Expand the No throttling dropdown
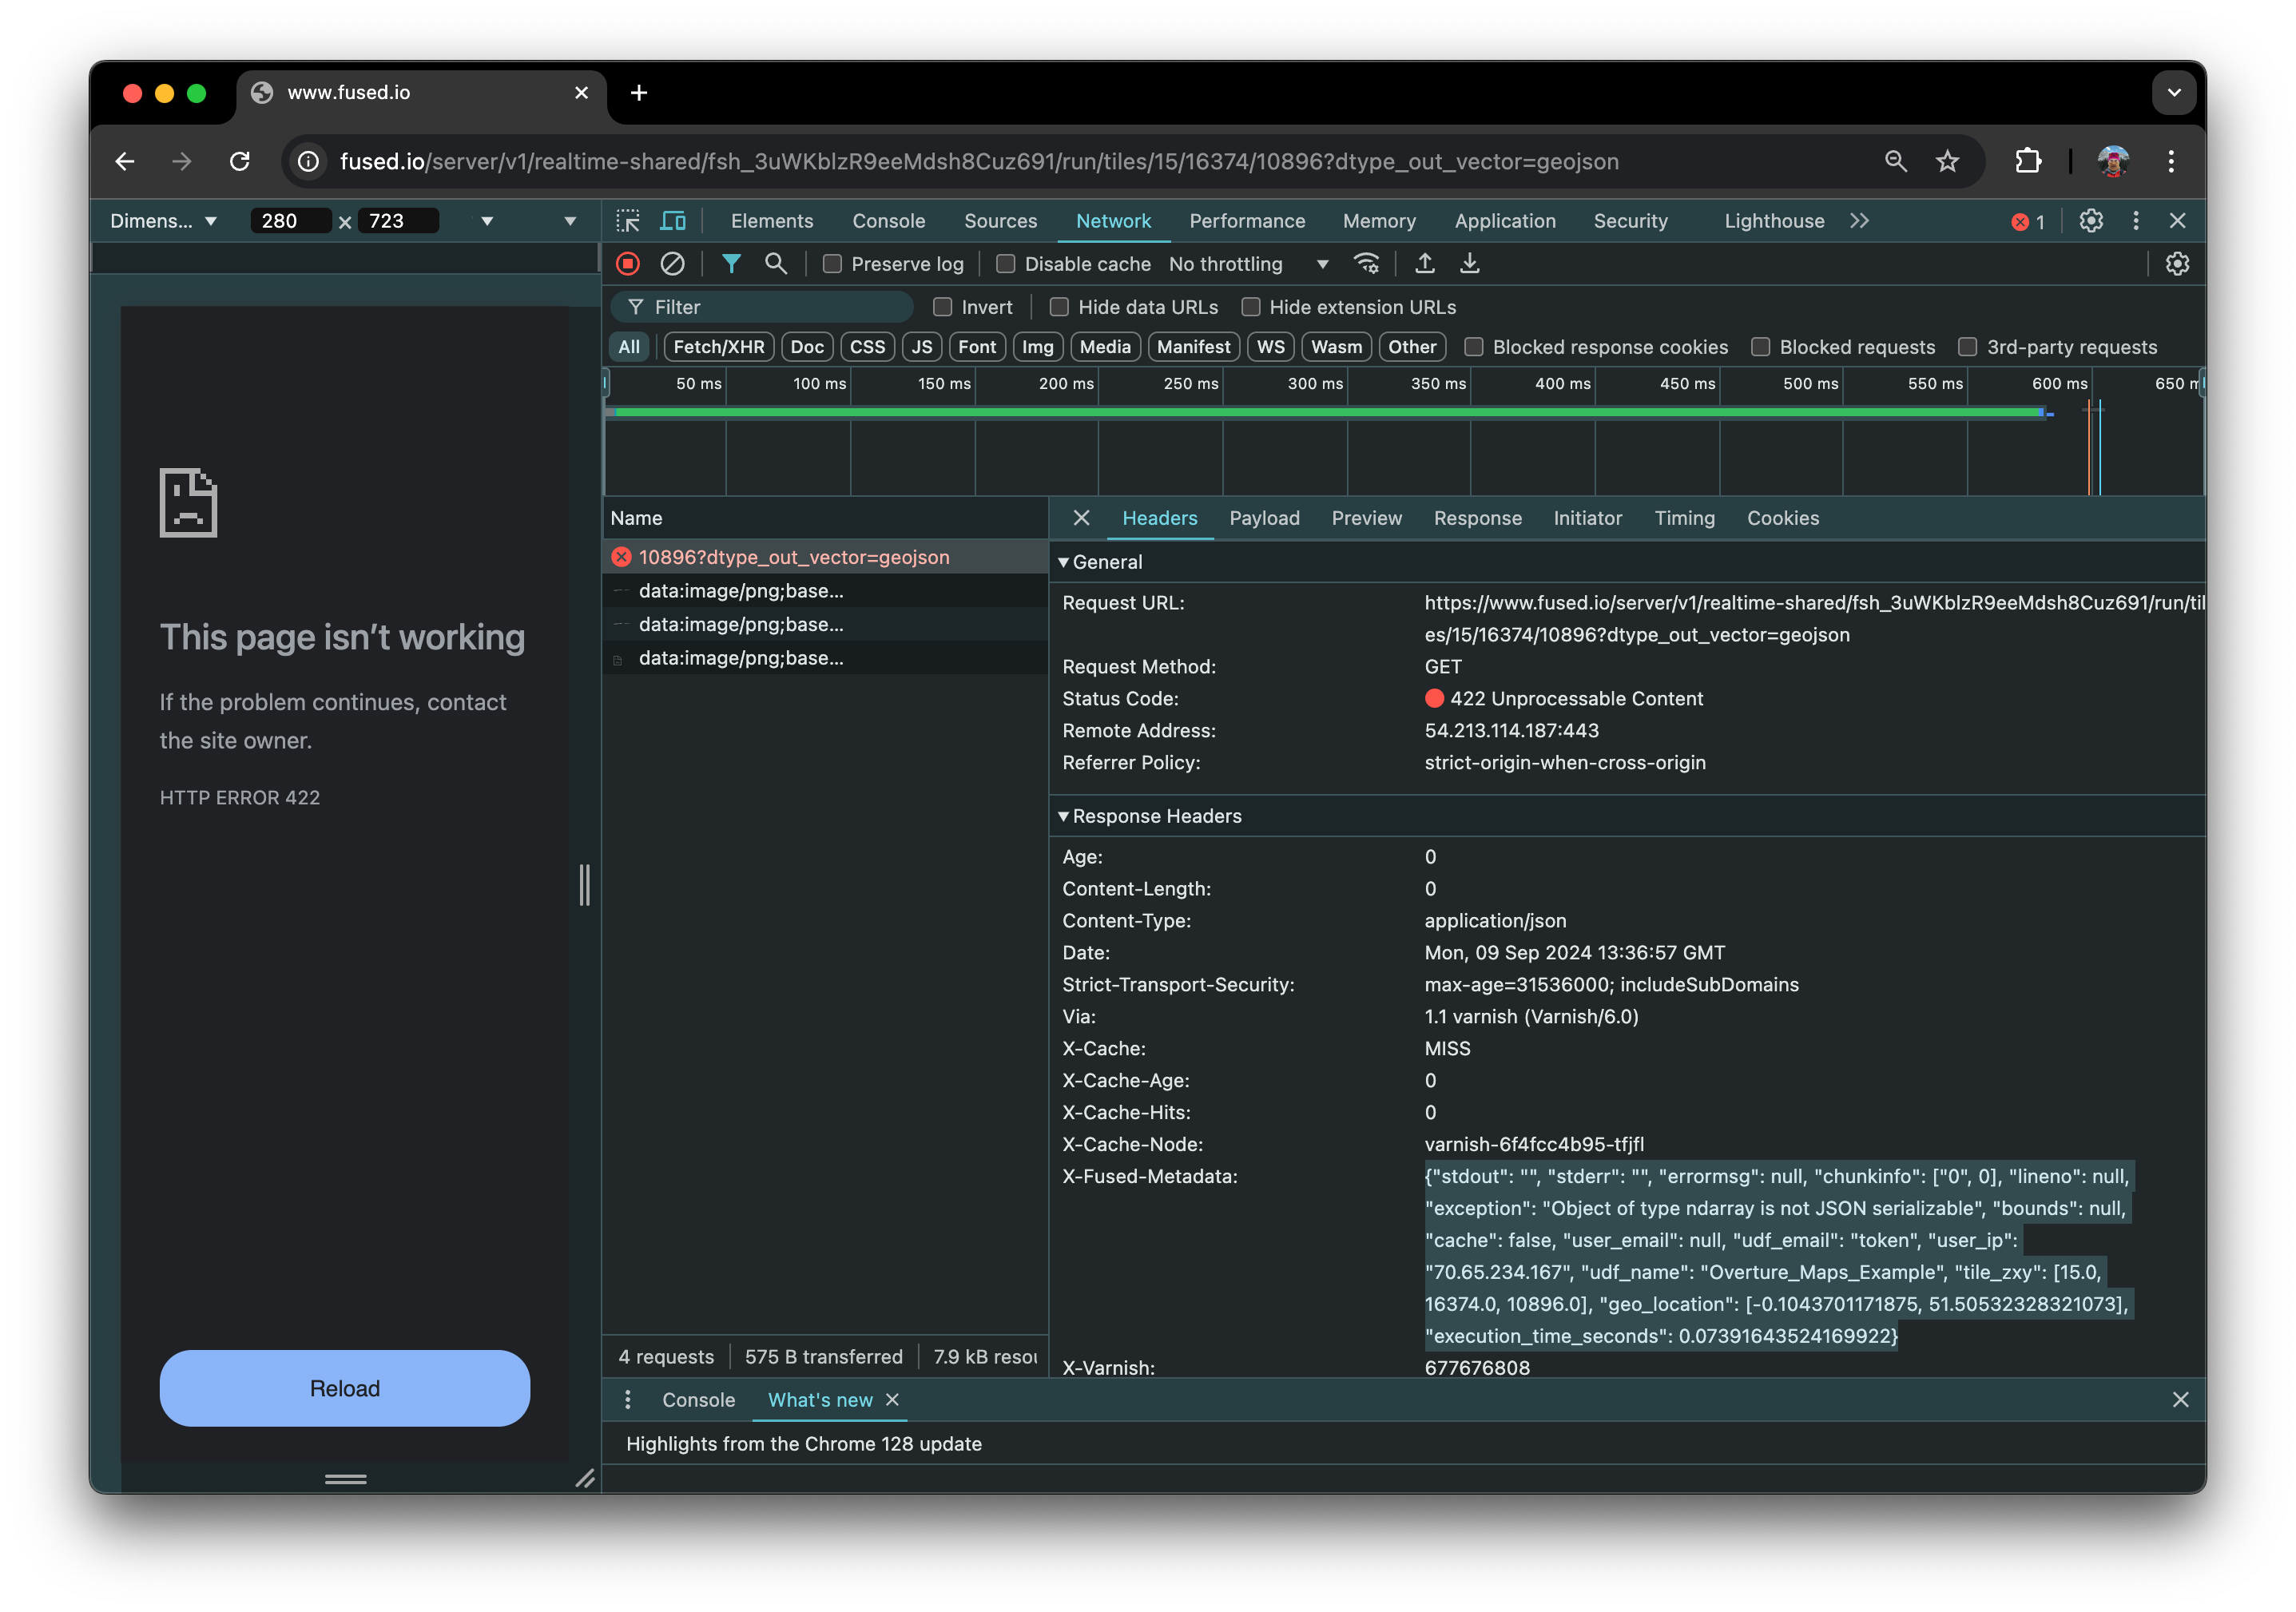 point(1322,265)
